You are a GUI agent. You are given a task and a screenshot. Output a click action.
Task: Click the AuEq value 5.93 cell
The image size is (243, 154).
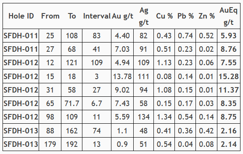229,36
